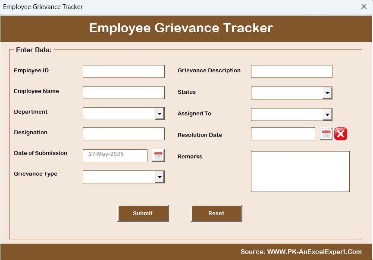Screen dimensions: 373x260
Task: Click into the Designation text box
Action: pyautogui.click(x=124, y=134)
